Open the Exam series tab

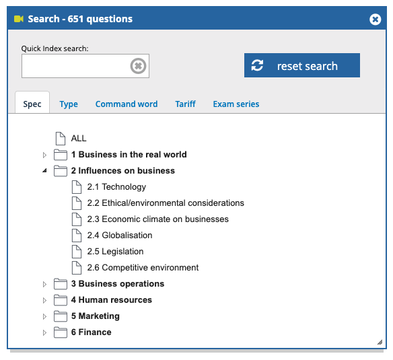(x=236, y=104)
